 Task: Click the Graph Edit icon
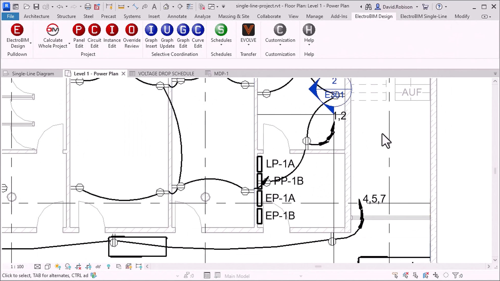183,30
